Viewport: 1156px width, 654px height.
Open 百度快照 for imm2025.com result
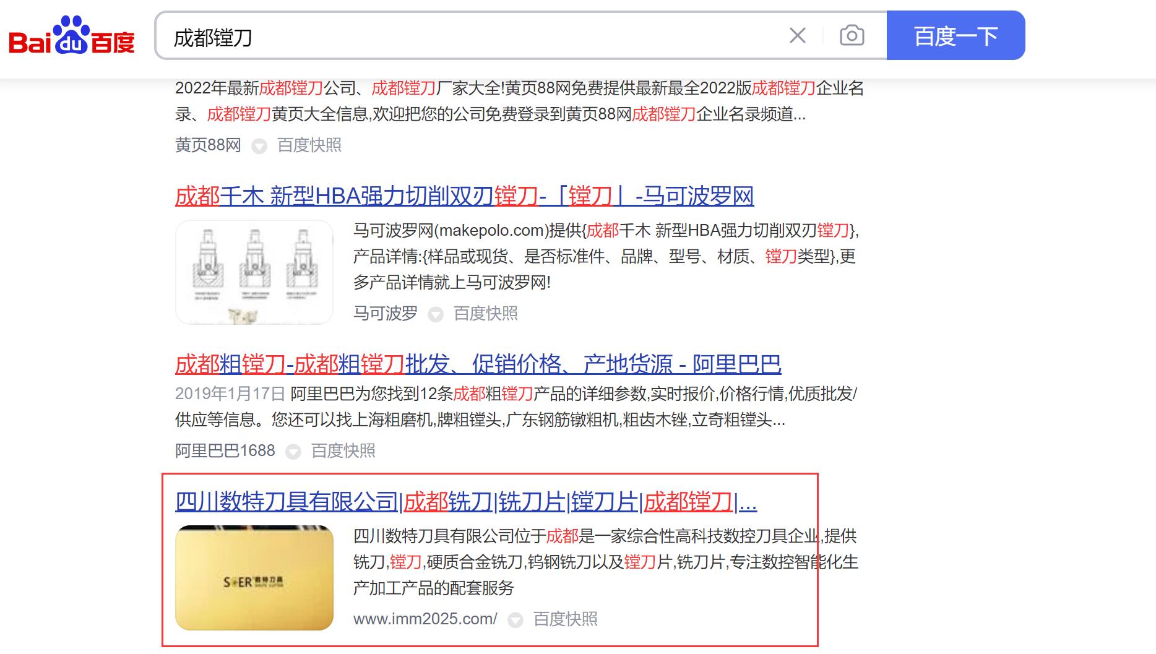565,619
